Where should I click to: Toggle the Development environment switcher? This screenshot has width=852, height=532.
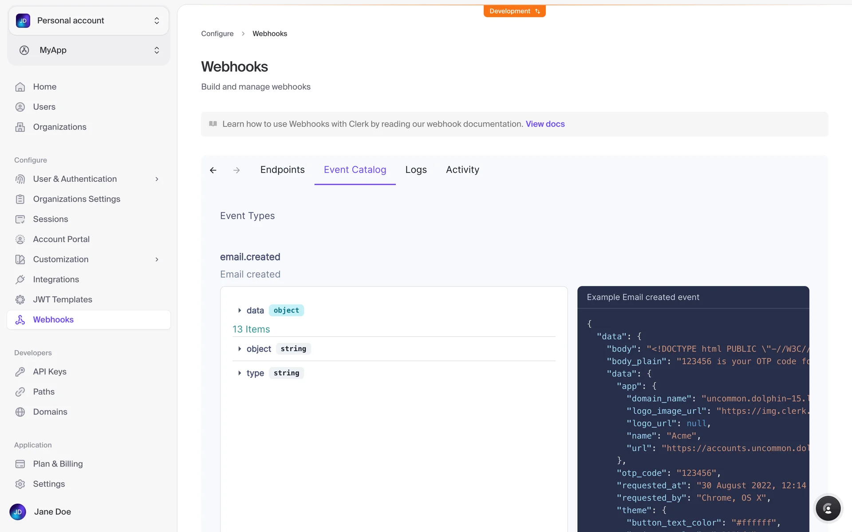pyautogui.click(x=514, y=11)
